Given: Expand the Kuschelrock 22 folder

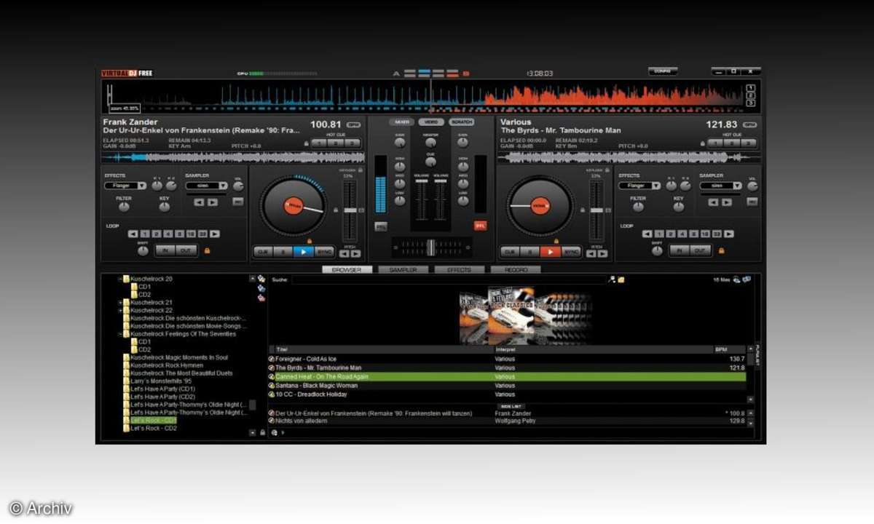Looking at the screenshot, I should 121,310.
